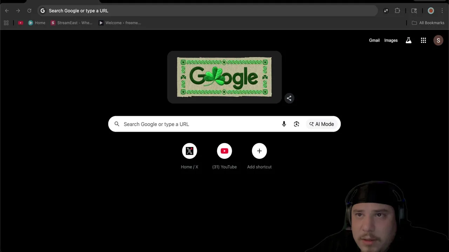Open the Chrome profile avatar
The width and height of the screenshot is (449, 252).
click(x=431, y=11)
